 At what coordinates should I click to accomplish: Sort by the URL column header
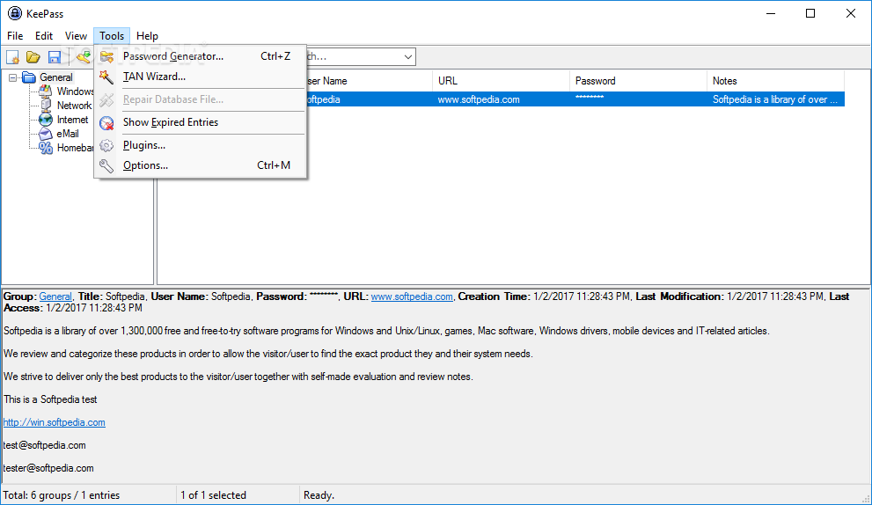click(x=501, y=81)
